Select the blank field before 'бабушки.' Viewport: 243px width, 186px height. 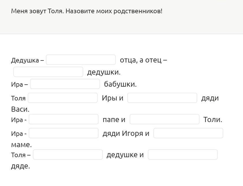[x=65, y=84]
